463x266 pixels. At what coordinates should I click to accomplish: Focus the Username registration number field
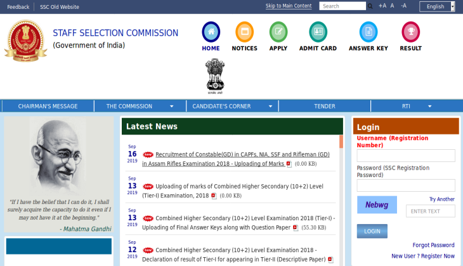tap(406, 156)
